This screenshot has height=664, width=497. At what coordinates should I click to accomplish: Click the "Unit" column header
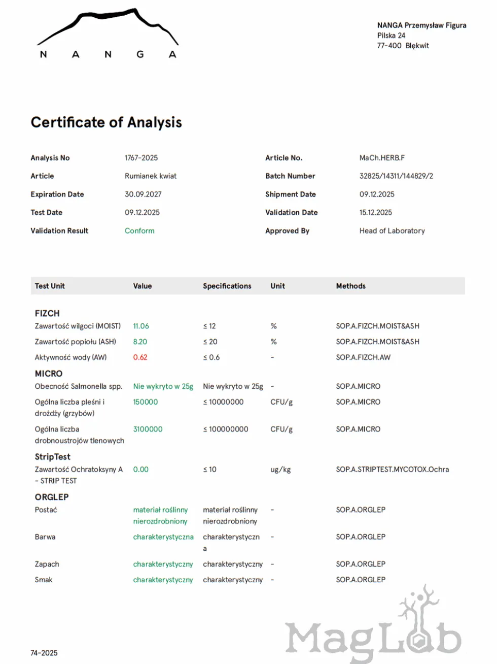click(x=277, y=286)
